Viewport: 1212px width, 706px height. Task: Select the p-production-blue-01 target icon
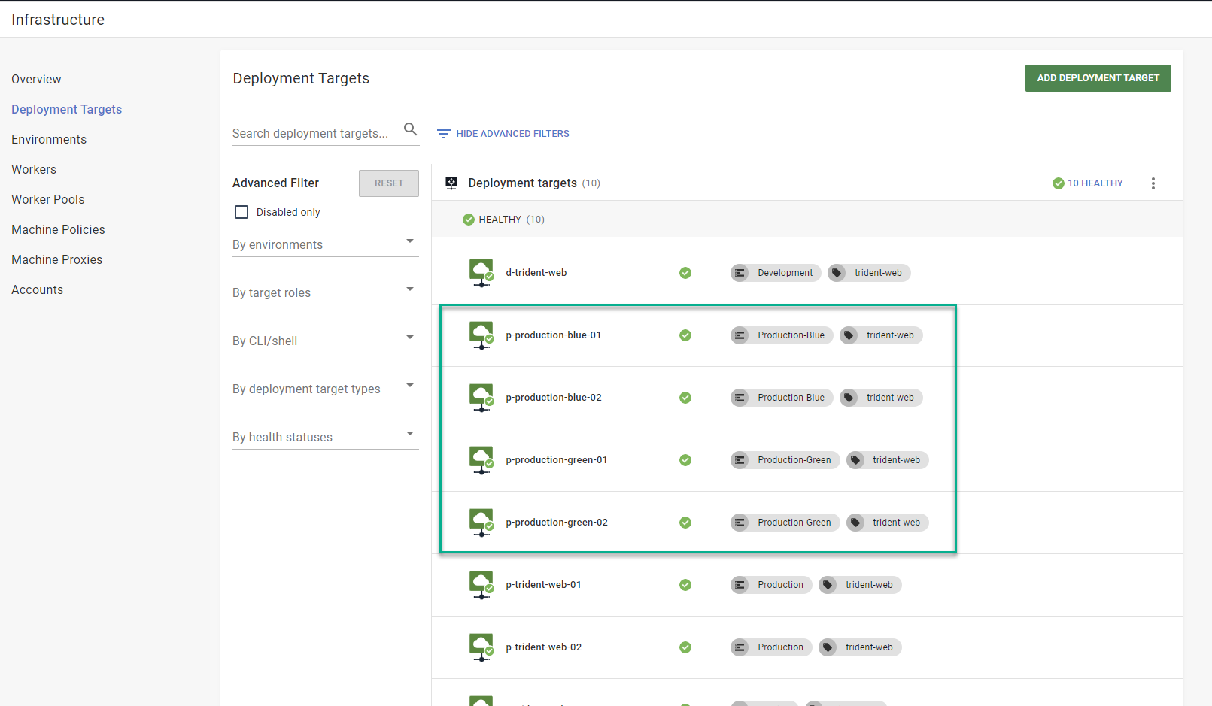pos(481,335)
